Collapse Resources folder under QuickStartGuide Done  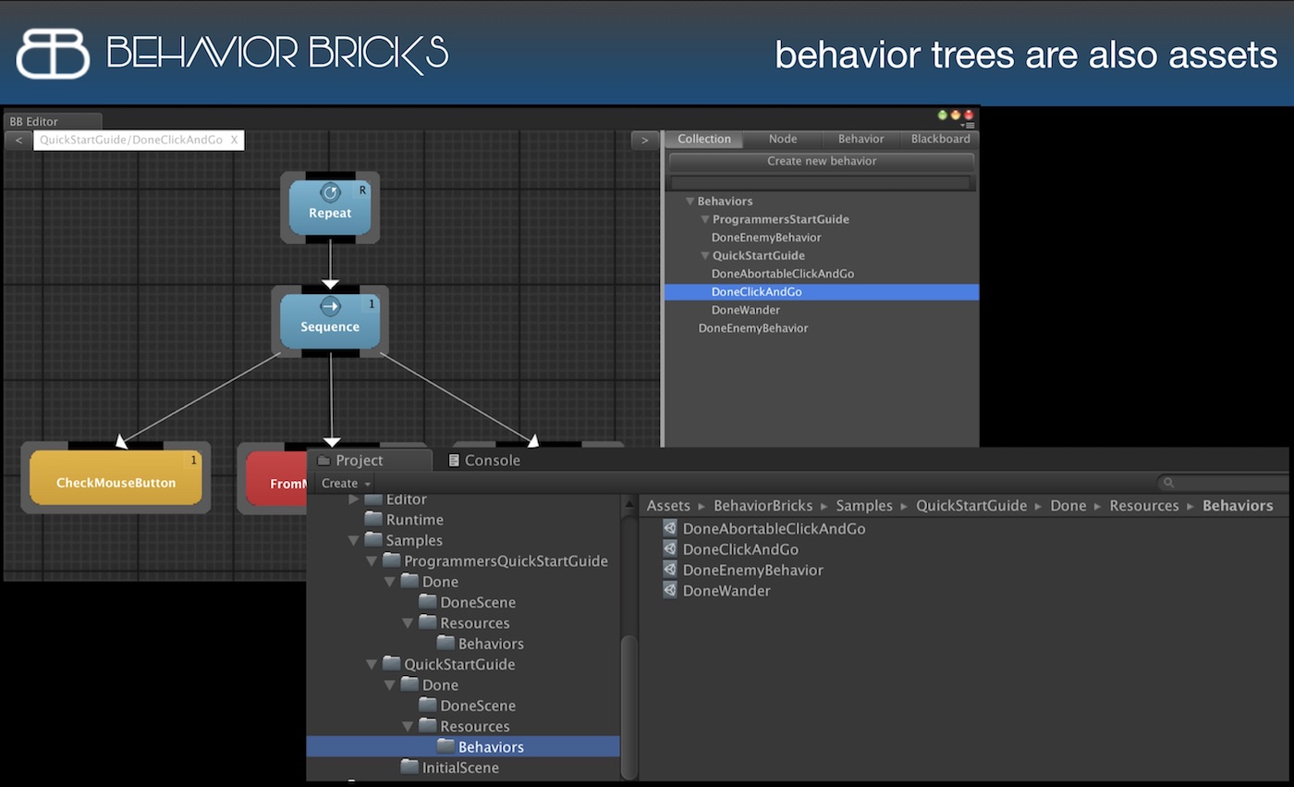tap(408, 726)
